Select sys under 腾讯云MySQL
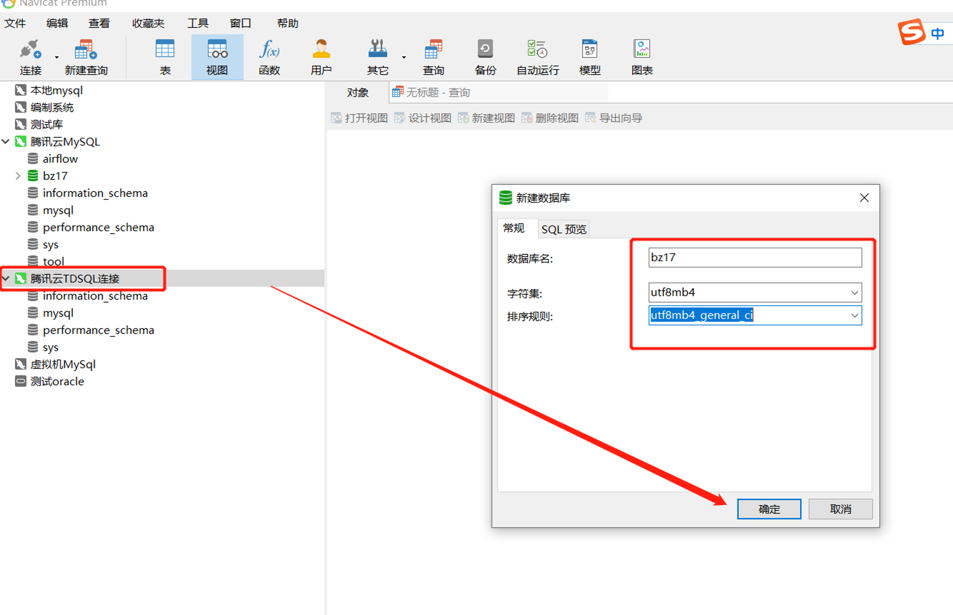Screen dimensions: 953x615 coord(51,244)
